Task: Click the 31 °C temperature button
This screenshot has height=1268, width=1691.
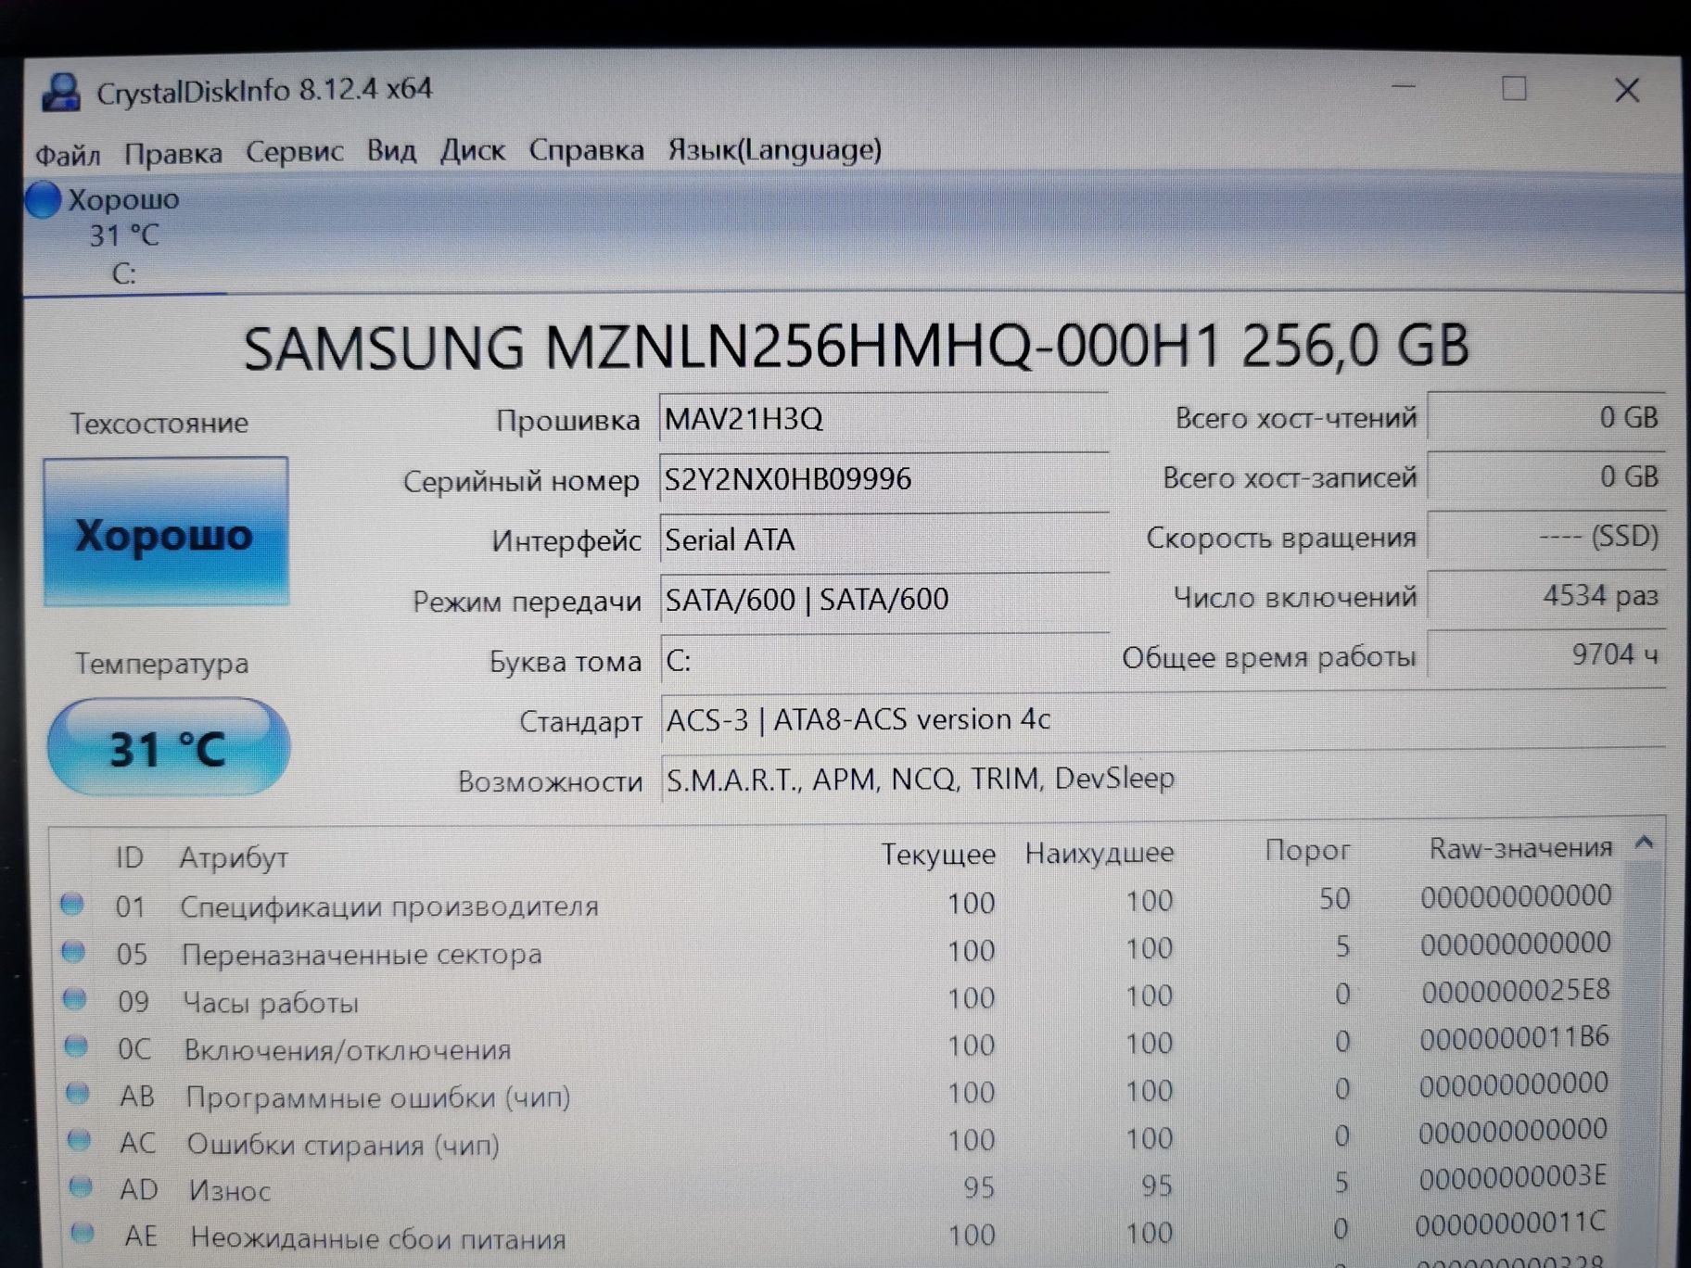Action: [x=169, y=747]
